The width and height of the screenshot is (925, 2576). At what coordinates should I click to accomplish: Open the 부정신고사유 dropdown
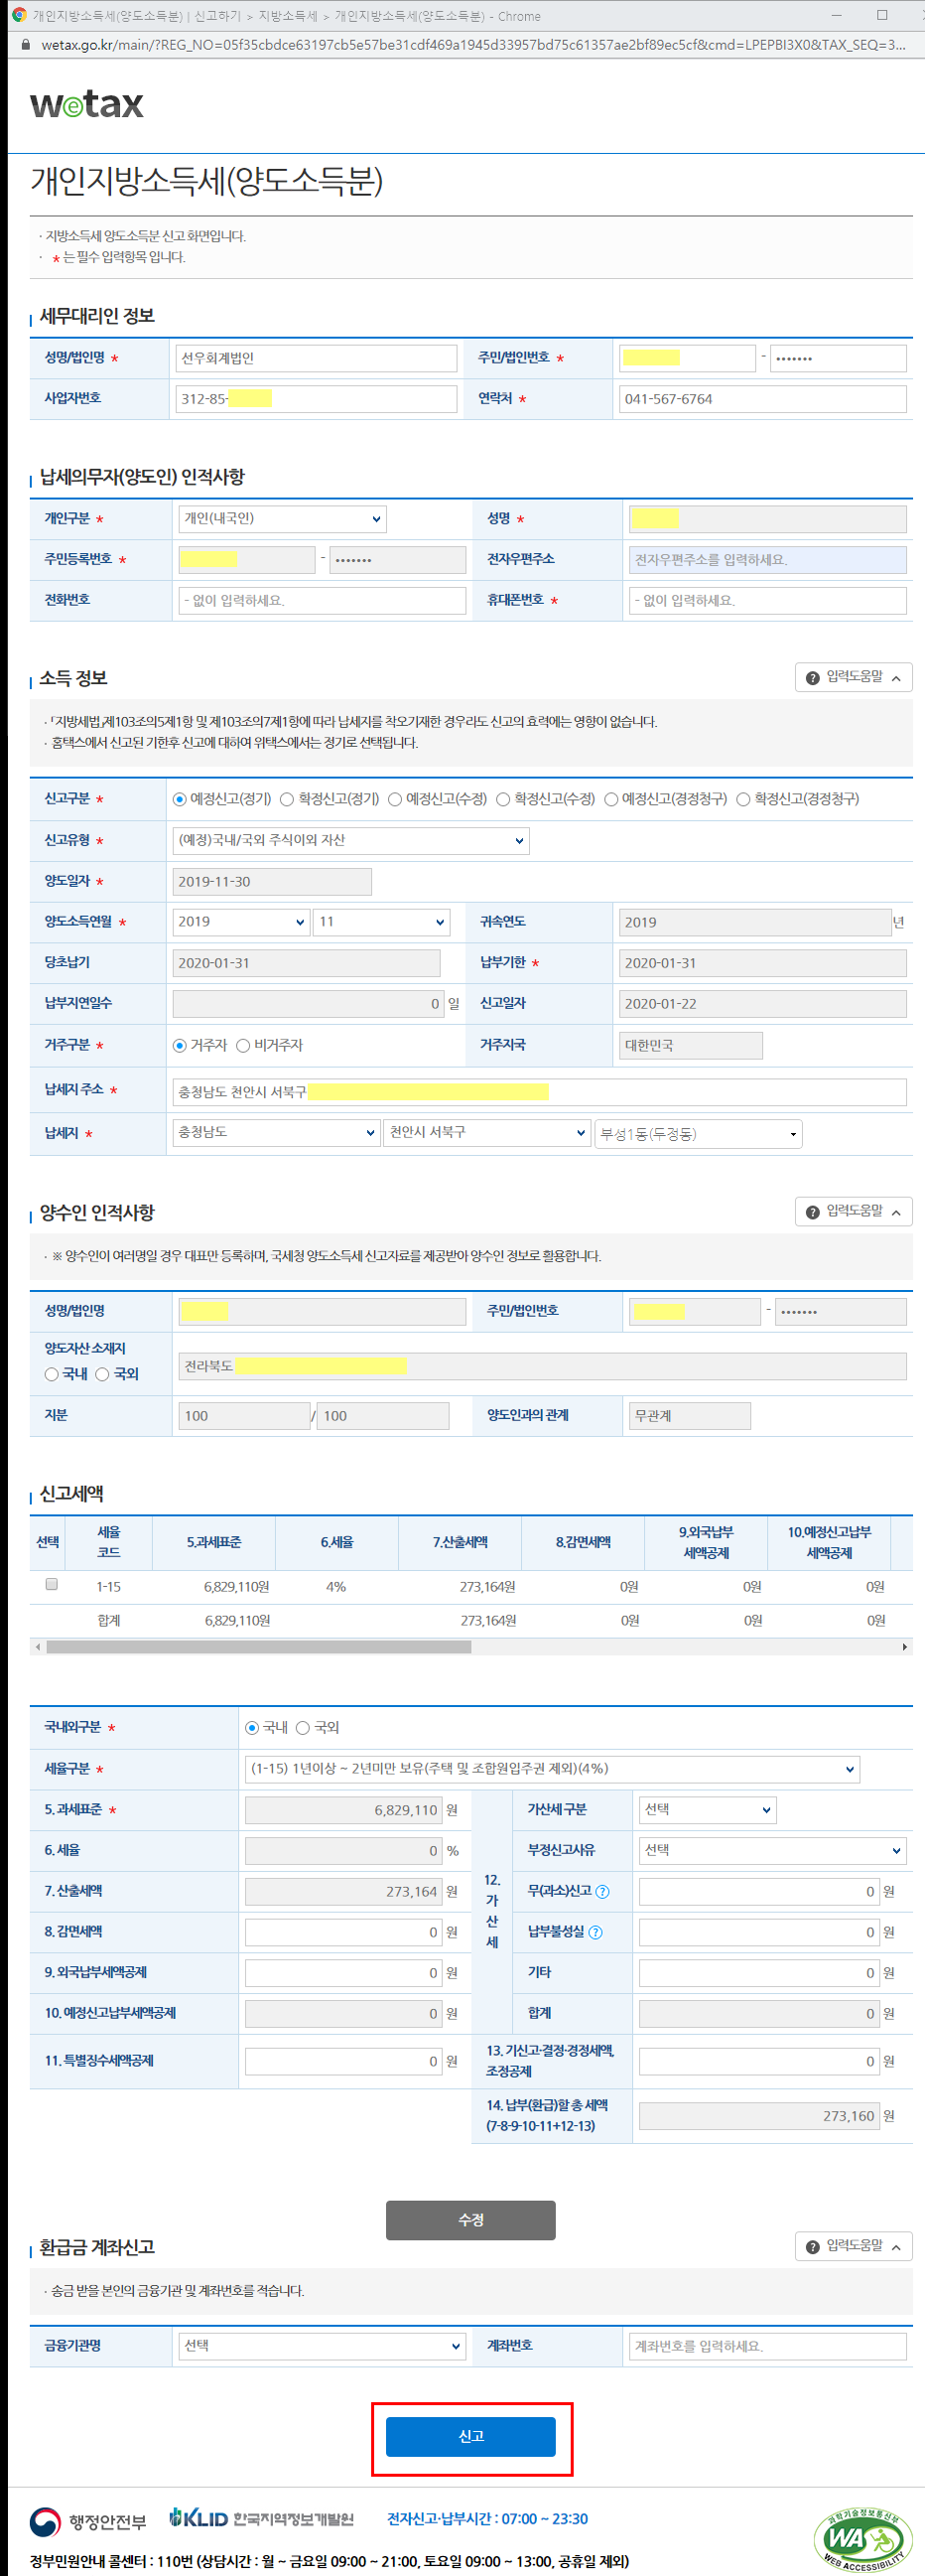[x=772, y=1851]
